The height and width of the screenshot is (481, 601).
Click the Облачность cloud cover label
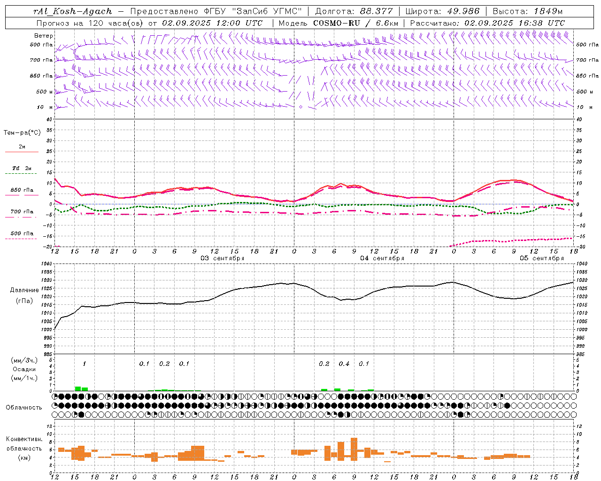tap(24, 408)
